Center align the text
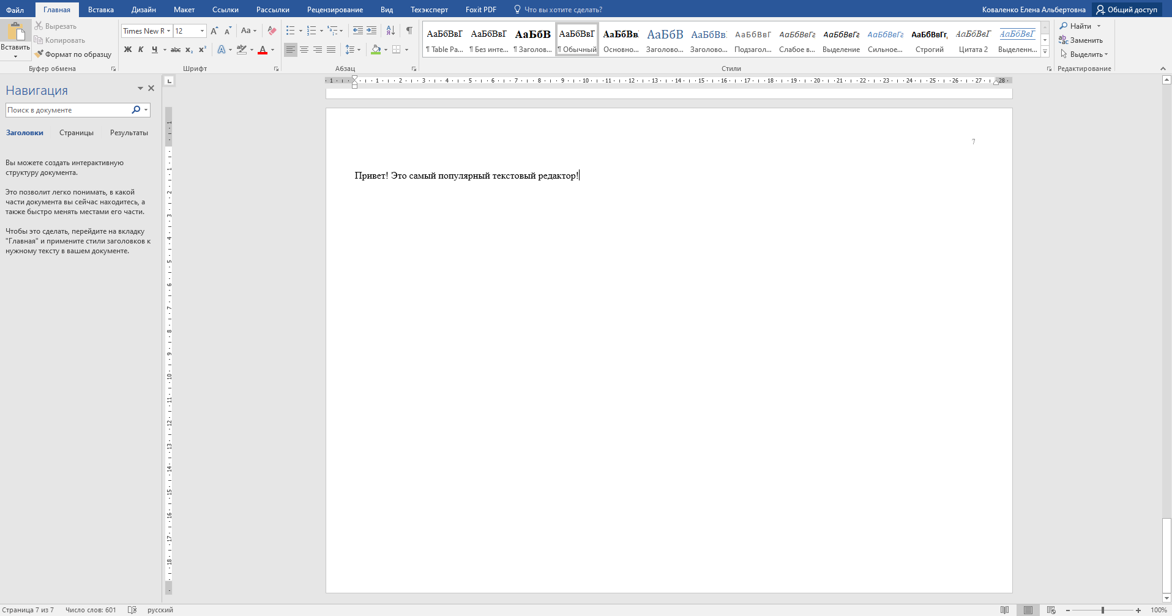 point(304,50)
